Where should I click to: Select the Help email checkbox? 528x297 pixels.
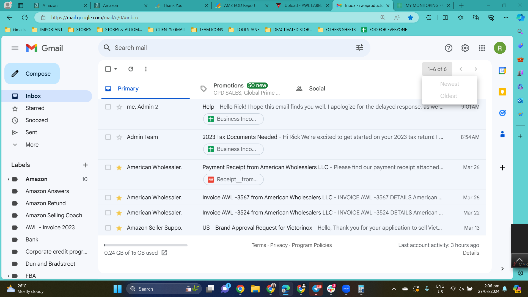(x=108, y=107)
